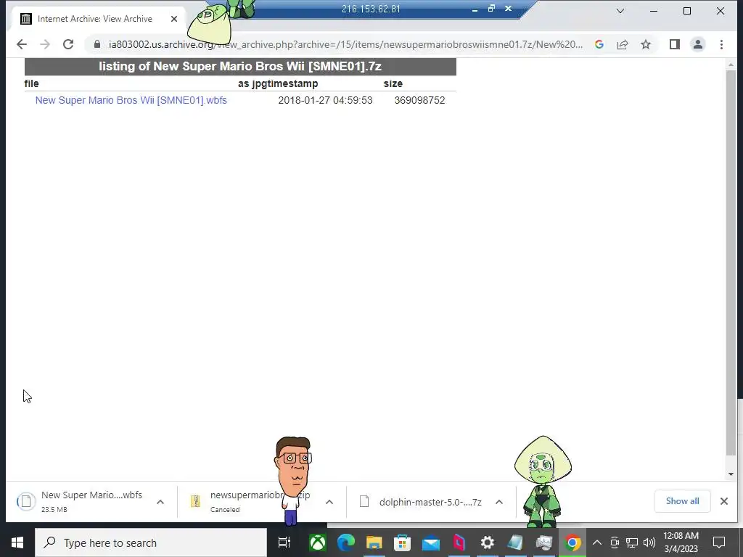Open the volume control in system tray
The width and height of the screenshot is (743, 557).
click(x=649, y=542)
